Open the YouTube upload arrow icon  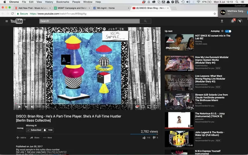(x=222, y=21)
